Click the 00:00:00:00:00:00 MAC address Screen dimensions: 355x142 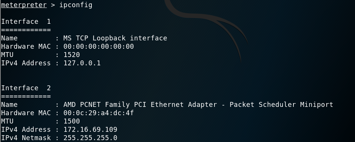[x=99, y=46]
